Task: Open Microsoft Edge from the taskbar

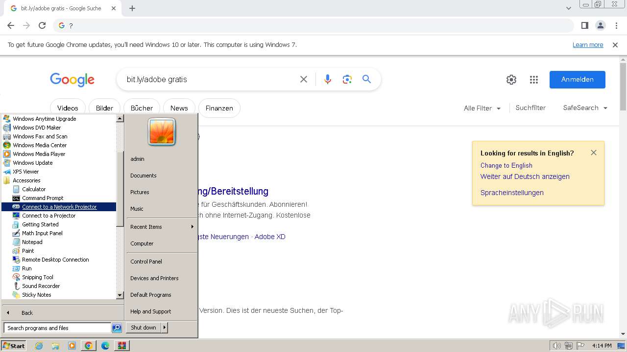Action: [105, 346]
